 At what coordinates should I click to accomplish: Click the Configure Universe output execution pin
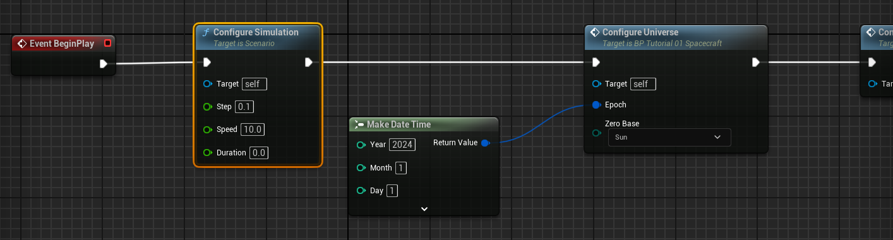755,62
